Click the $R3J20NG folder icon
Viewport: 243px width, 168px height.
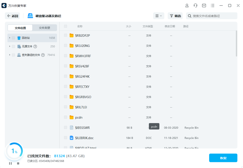[72, 46]
